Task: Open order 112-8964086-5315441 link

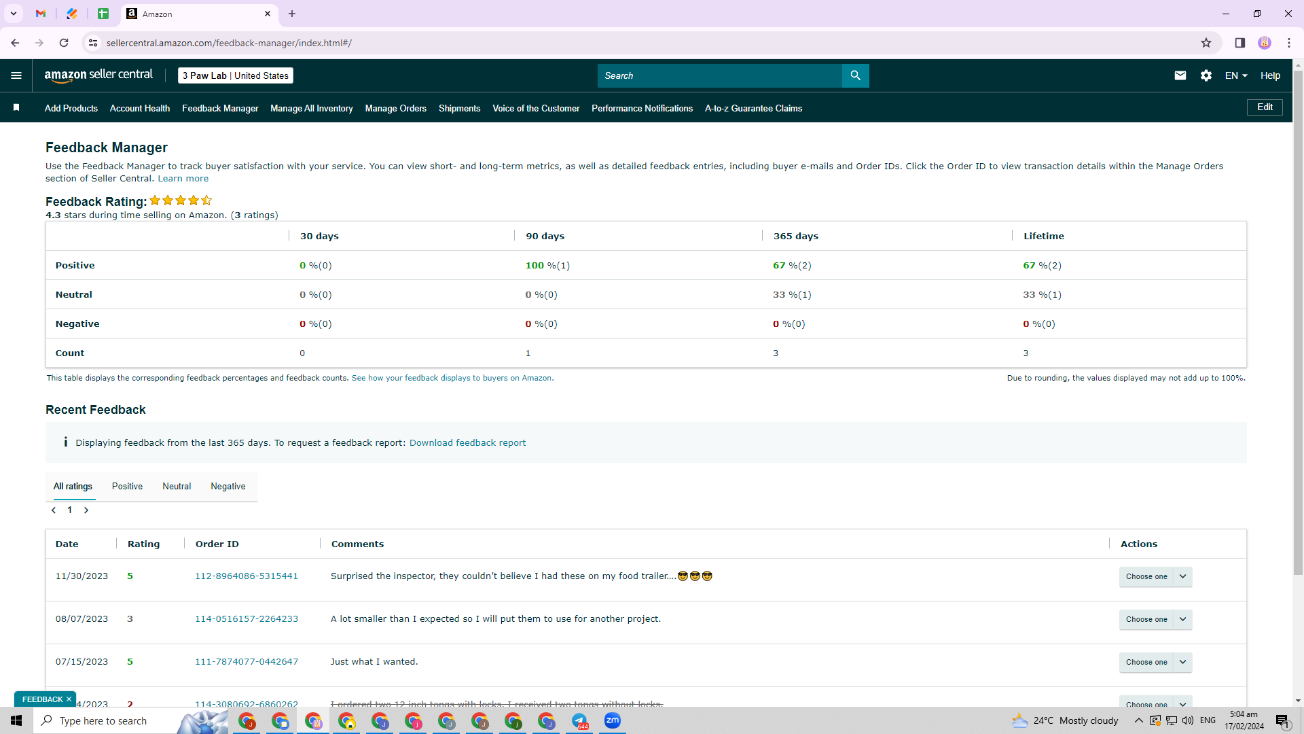Action: 247,576
